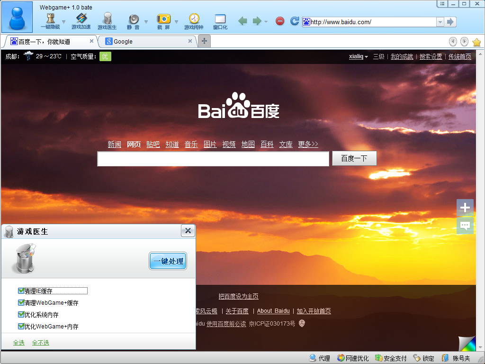The height and width of the screenshot is (364, 485).
Task: Open 安全支付 in the status bar
Action: coord(391,358)
